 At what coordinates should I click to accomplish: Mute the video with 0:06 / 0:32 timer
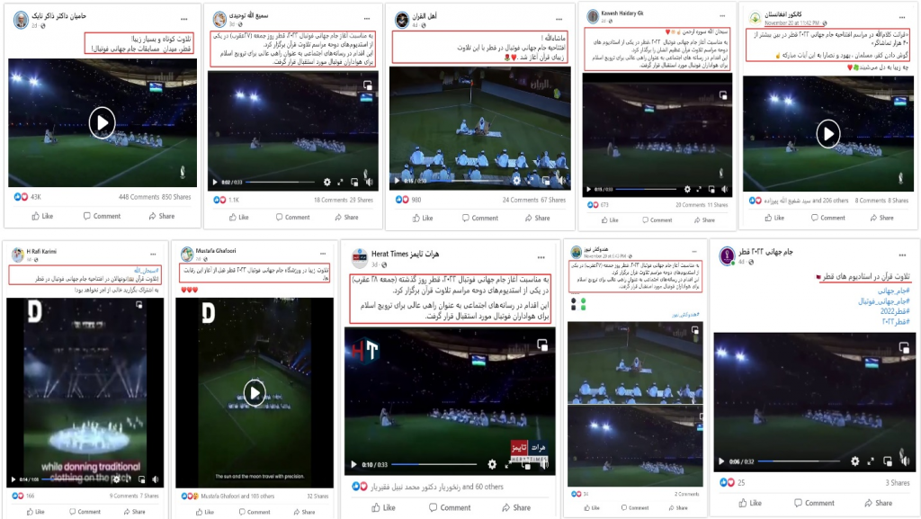point(905,461)
